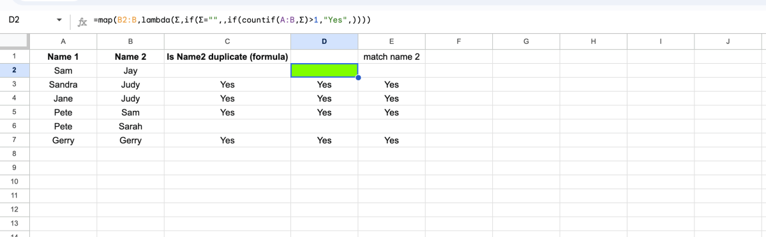Select column I header
Viewport: 766px width, 237px height.
point(660,42)
